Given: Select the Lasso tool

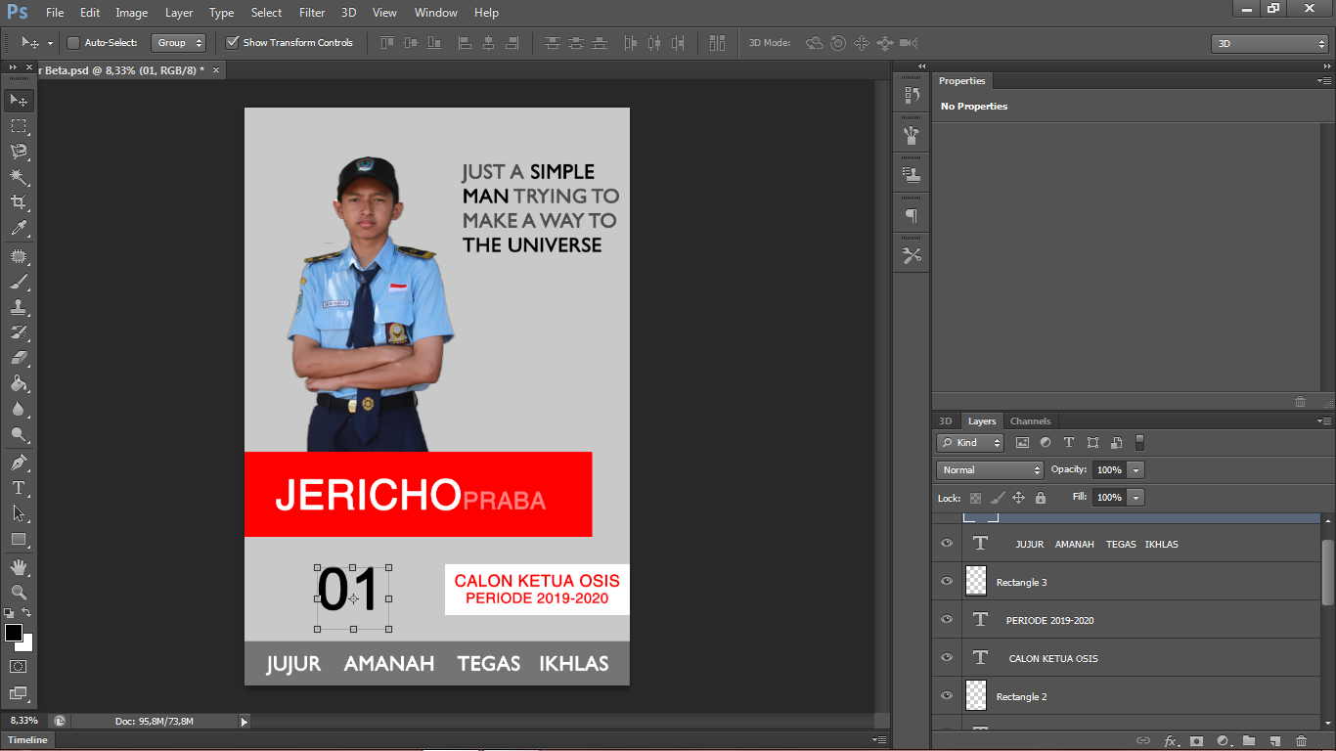Looking at the screenshot, I should click(x=19, y=152).
